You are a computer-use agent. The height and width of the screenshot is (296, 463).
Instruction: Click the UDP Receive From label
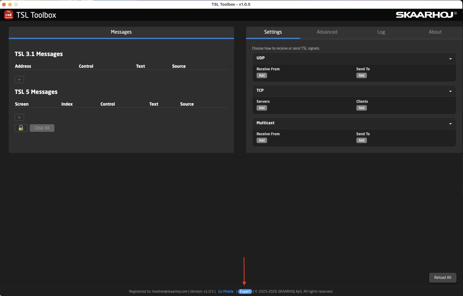tap(268, 69)
